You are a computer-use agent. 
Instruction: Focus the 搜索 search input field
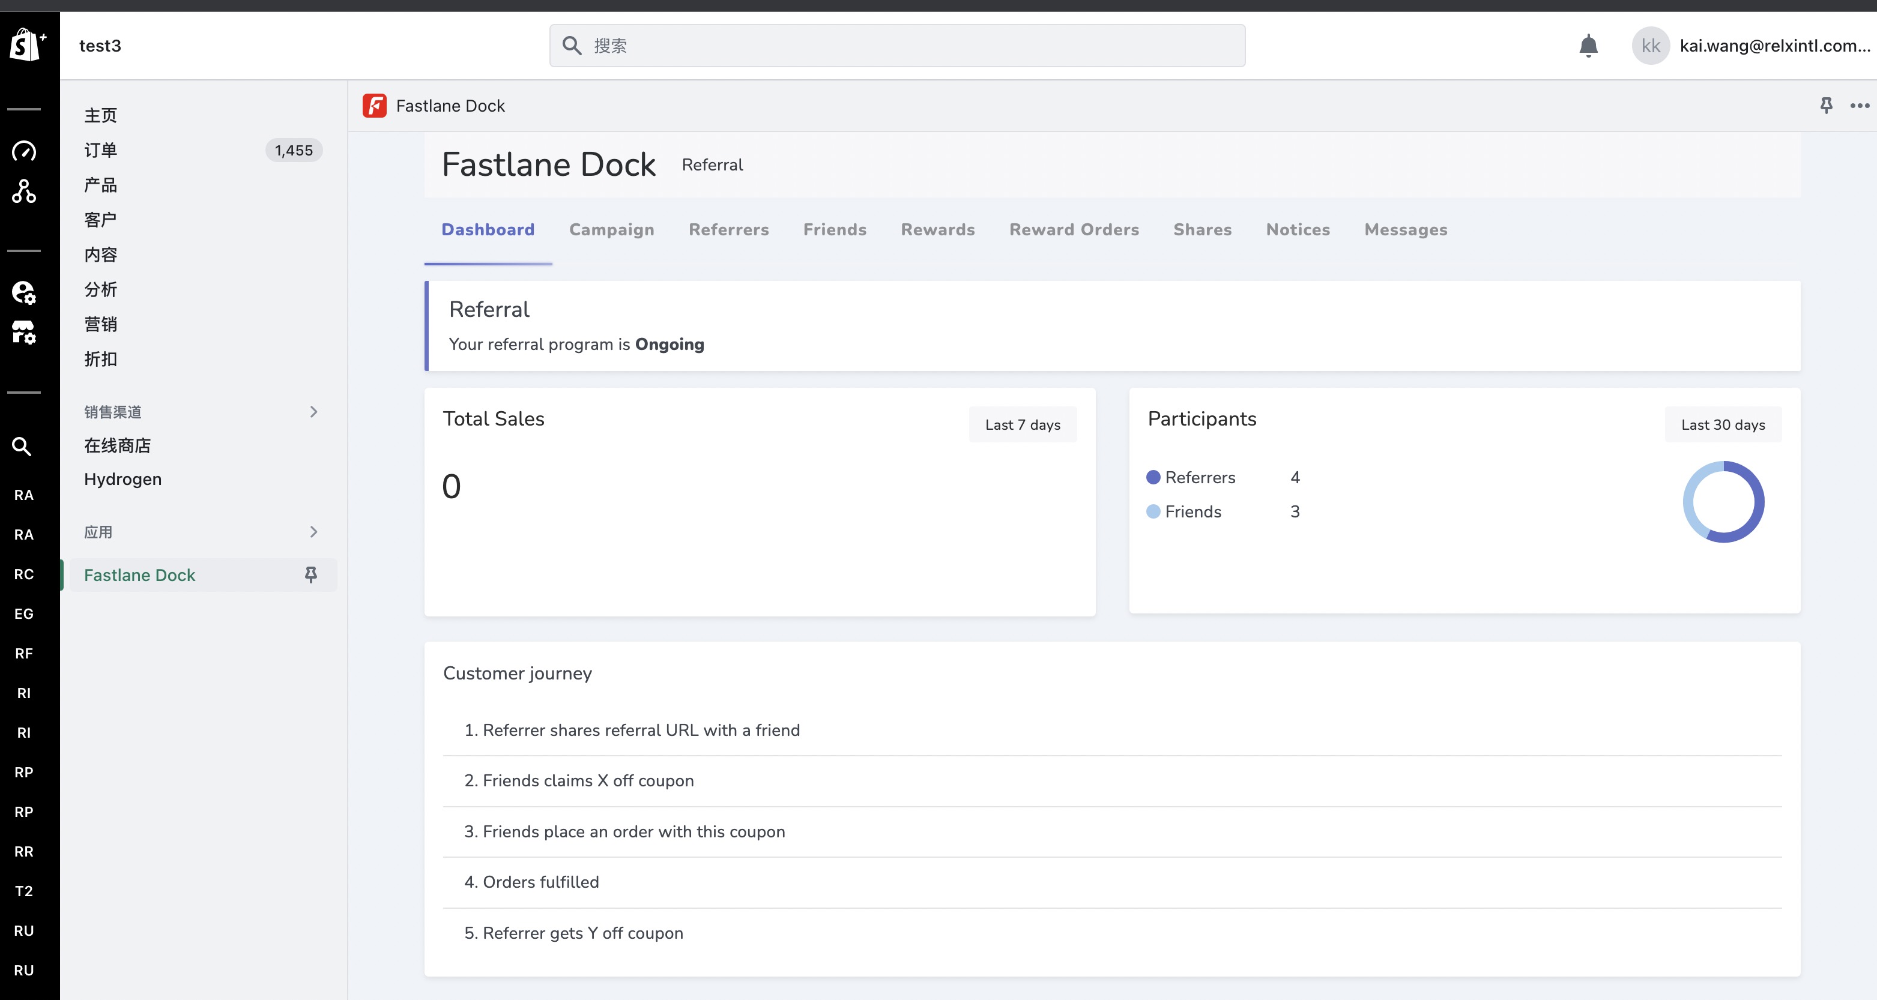897,46
